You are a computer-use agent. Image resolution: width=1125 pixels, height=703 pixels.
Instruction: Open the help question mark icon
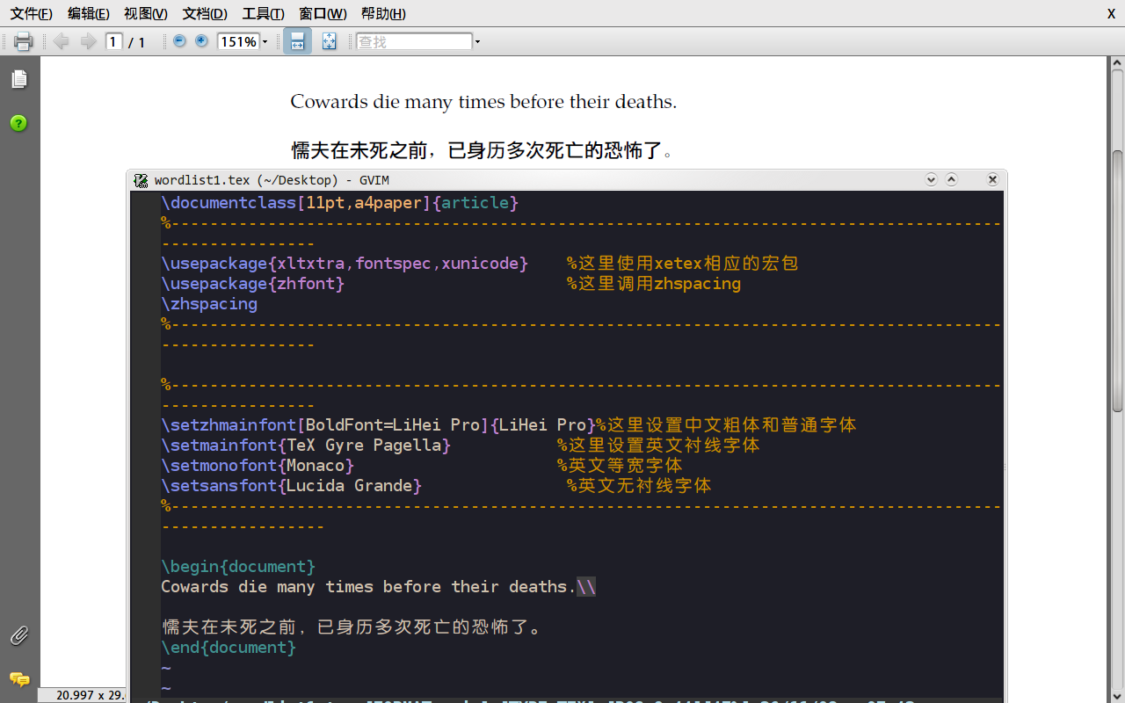pos(19,123)
